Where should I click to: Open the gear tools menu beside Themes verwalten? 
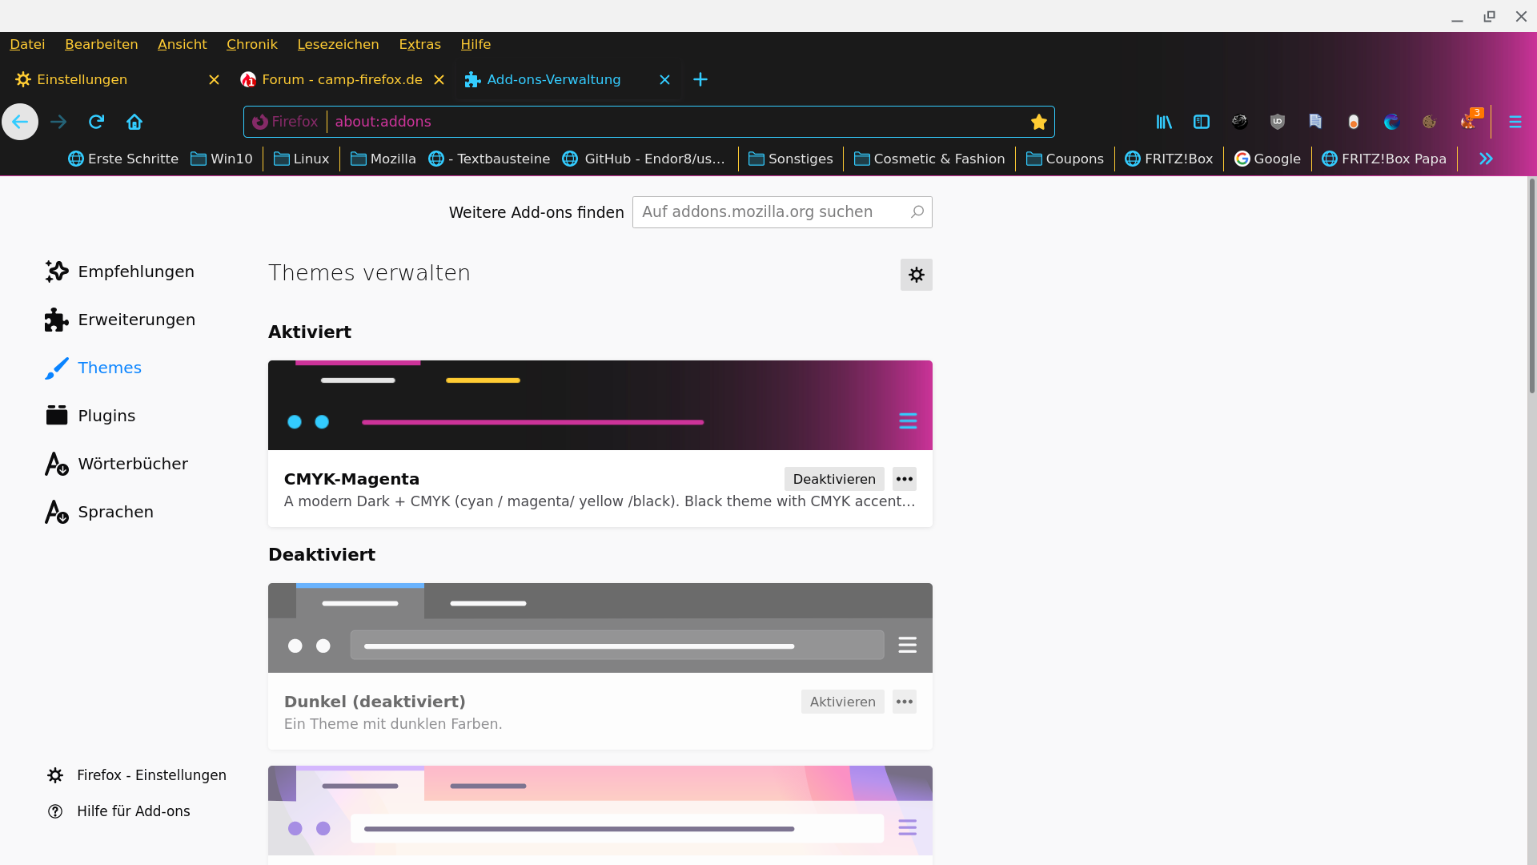(x=916, y=275)
